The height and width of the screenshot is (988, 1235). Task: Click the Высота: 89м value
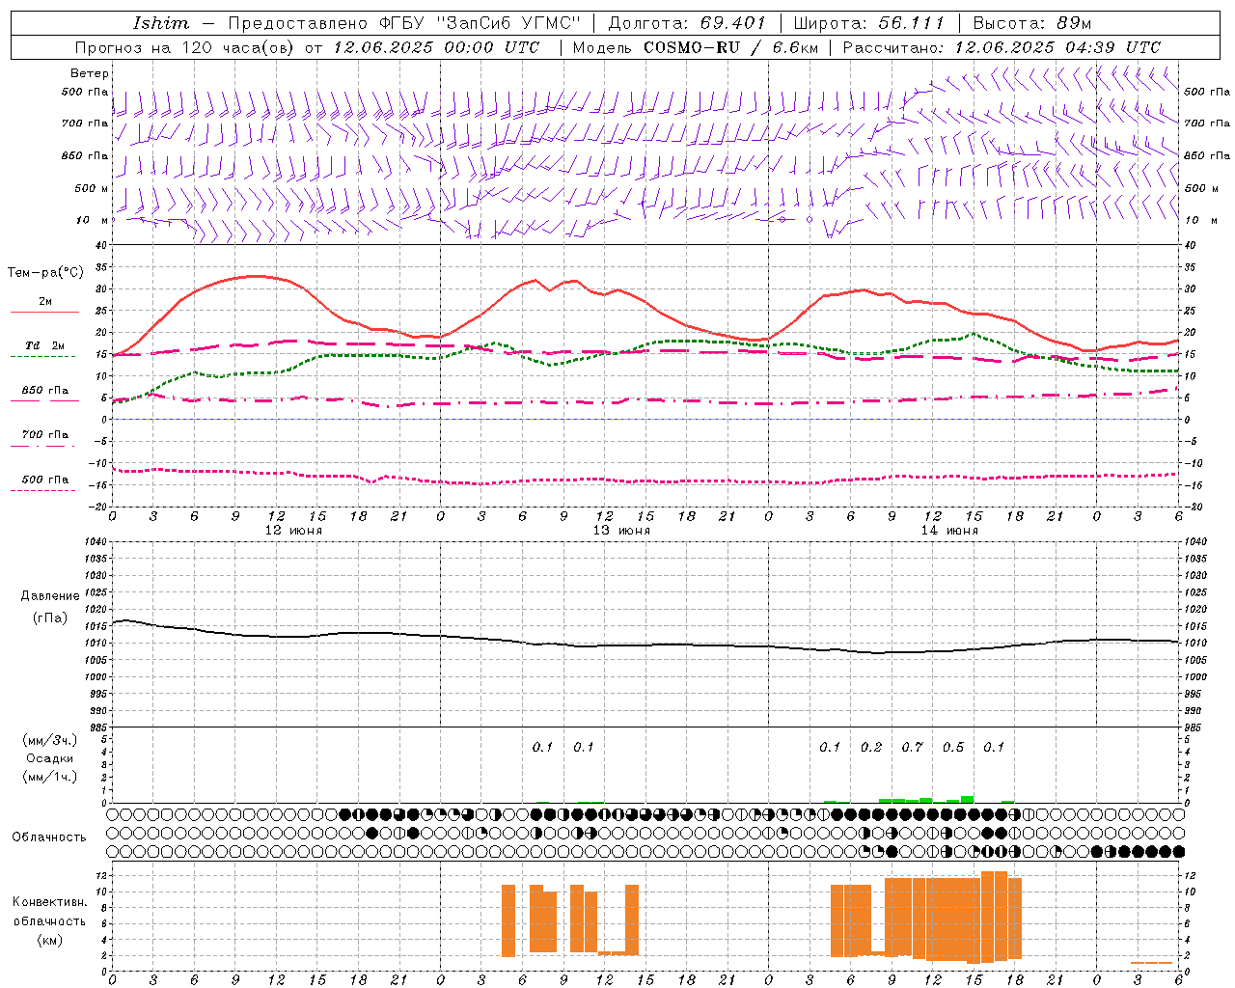(1032, 23)
